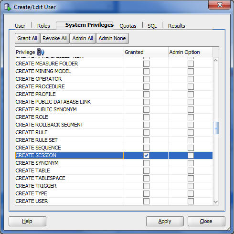Enable Admin Option for CREATE SESSION
Viewport: 234px width, 234px height.
[191, 155]
